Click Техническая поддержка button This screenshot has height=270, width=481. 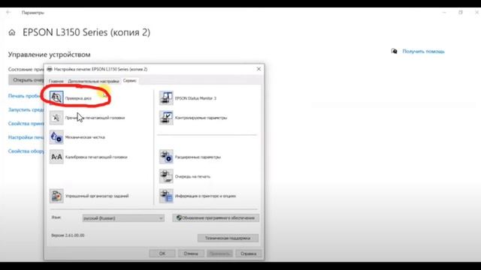click(x=228, y=238)
